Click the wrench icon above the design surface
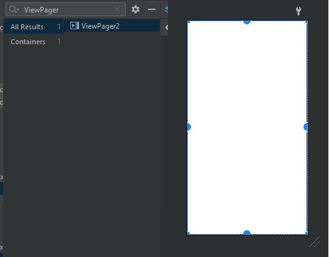This screenshot has height=257, width=329. pos(299,11)
